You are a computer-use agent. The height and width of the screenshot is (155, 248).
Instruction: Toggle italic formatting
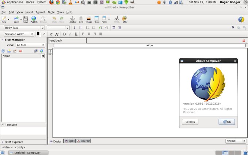(x=70, y=34)
